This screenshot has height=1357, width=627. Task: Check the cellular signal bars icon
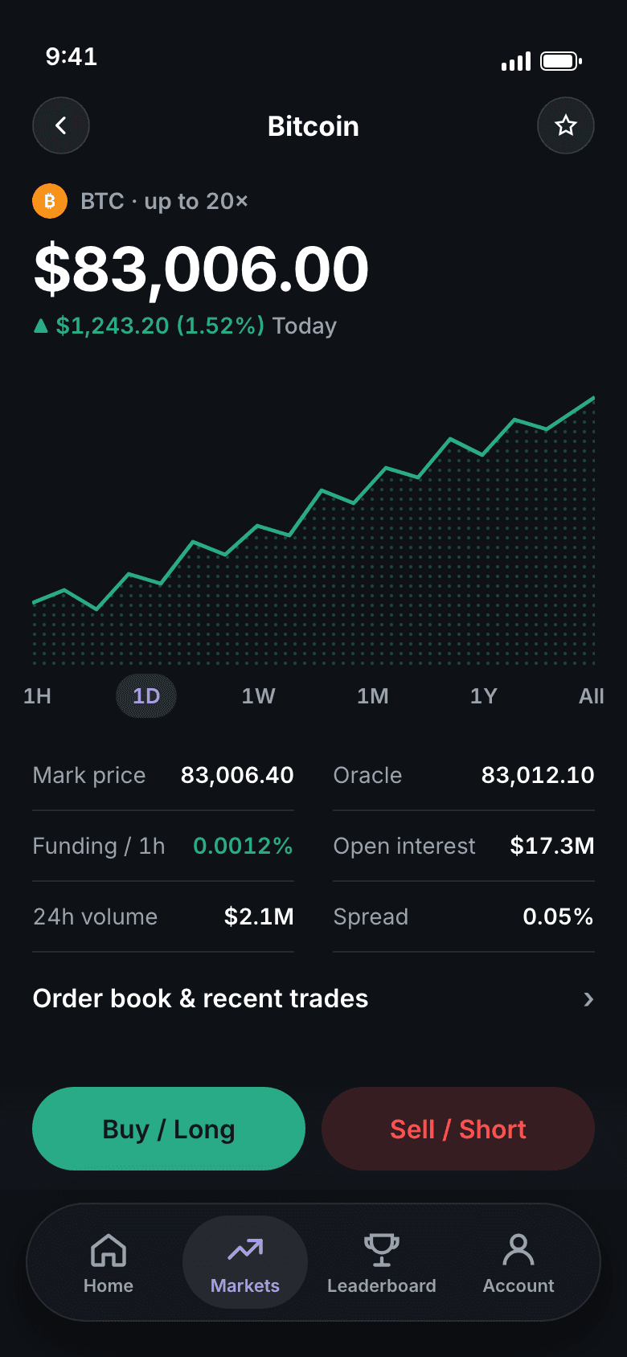pyautogui.click(x=516, y=62)
